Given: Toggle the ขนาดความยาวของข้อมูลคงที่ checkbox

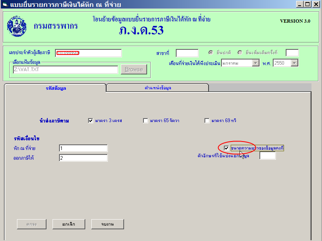Looking at the screenshot, I should (226, 148).
